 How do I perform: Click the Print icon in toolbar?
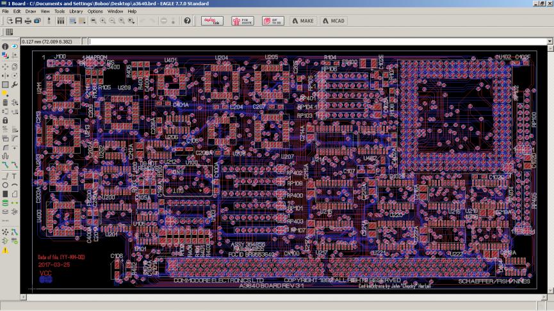point(28,21)
